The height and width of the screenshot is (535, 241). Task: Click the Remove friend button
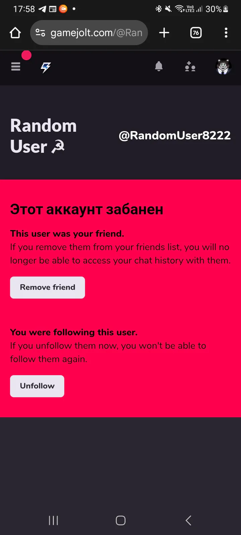(x=48, y=288)
